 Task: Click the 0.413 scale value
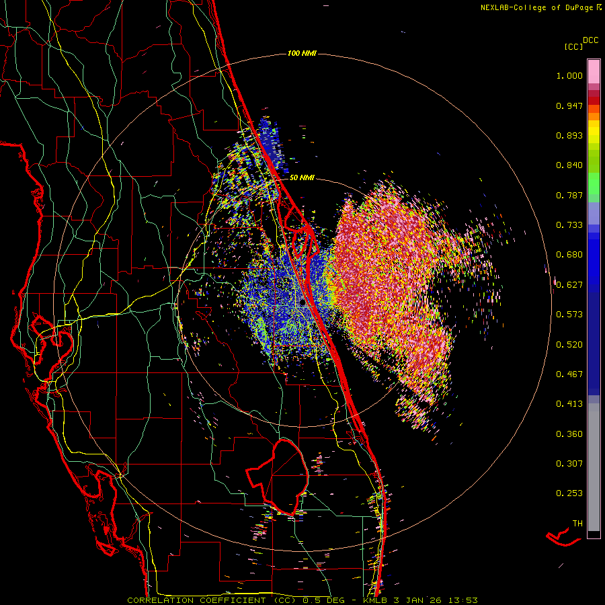[x=569, y=404]
